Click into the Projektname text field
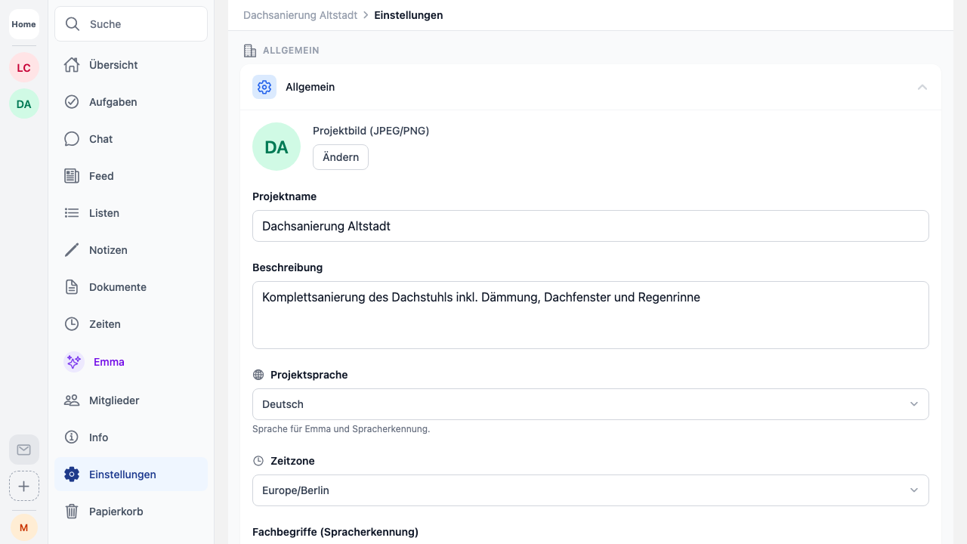Viewport: 967px width, 544px height. pos(590,226)
